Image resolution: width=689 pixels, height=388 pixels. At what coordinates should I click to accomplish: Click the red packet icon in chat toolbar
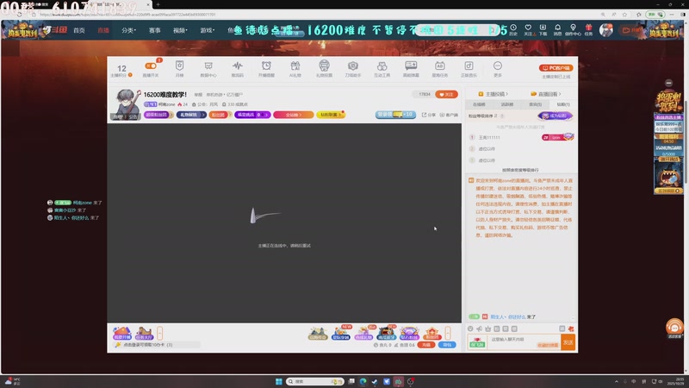click(x=571, y=329)
